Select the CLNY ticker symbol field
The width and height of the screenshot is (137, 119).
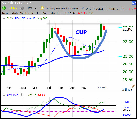(13, 8)
